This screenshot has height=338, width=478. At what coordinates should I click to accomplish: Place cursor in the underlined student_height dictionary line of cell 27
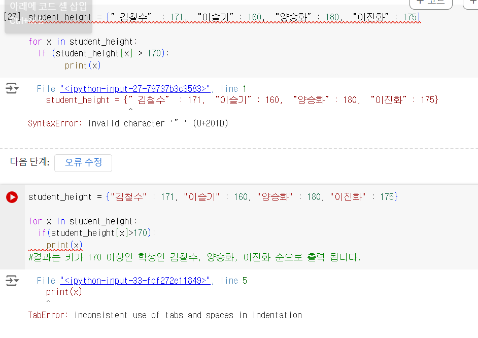click(224, 17)
